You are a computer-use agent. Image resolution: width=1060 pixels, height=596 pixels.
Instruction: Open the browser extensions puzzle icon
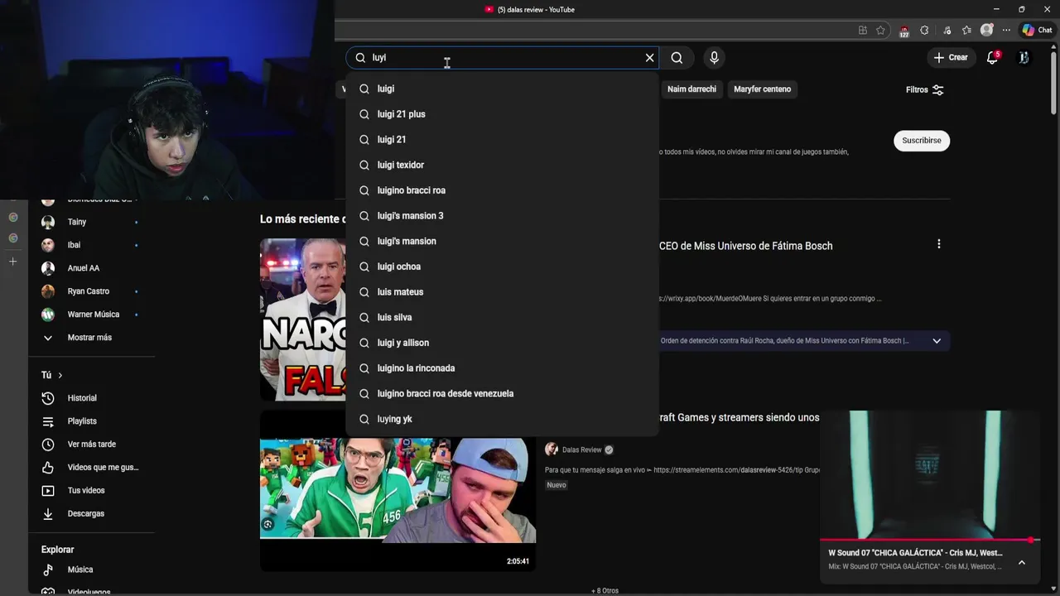(925, 30)
